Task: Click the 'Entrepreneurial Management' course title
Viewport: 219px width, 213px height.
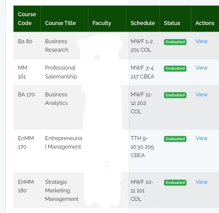Action: coord(64,143)
